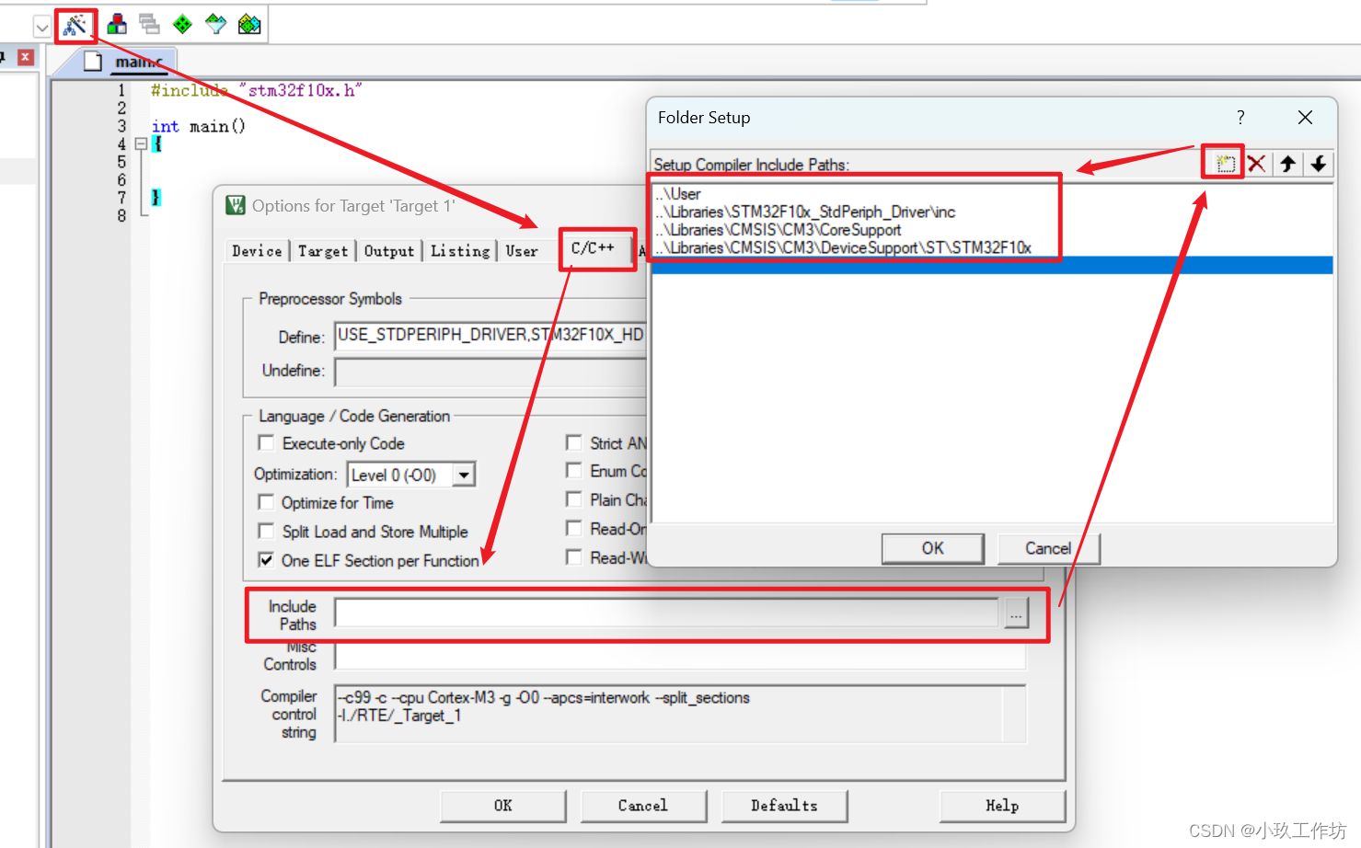1361x848 pixels.
Task: Click New include path icon in Folder Setup
Action: (x=1225, y=164)
